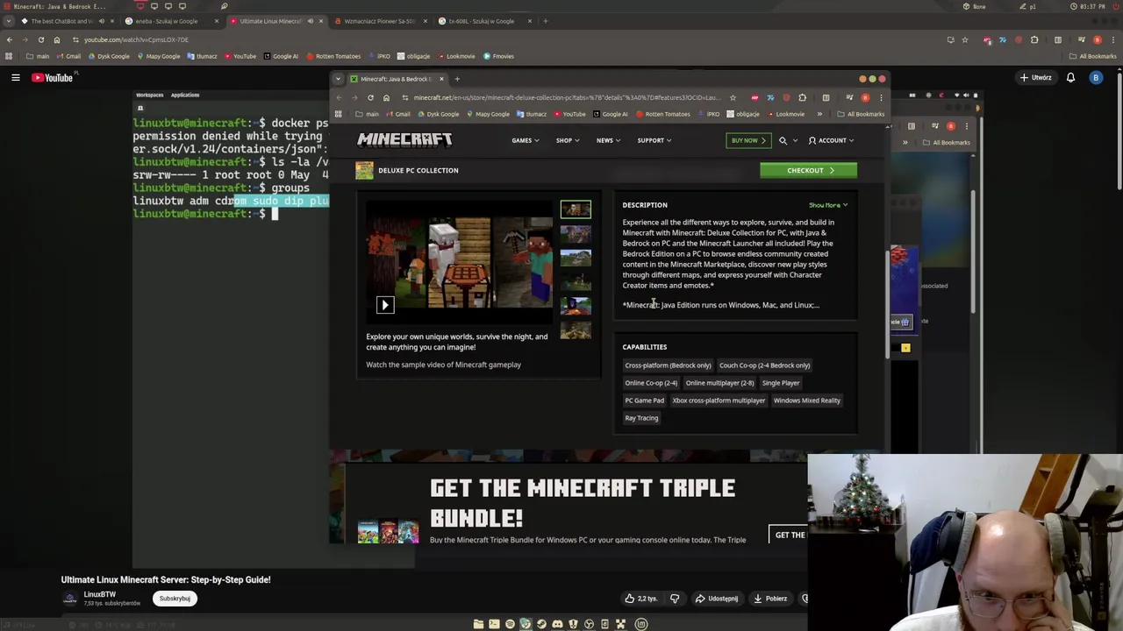Expand the SHOP menu on Minecraft site
1123x631 pixels.
point(567,140)
